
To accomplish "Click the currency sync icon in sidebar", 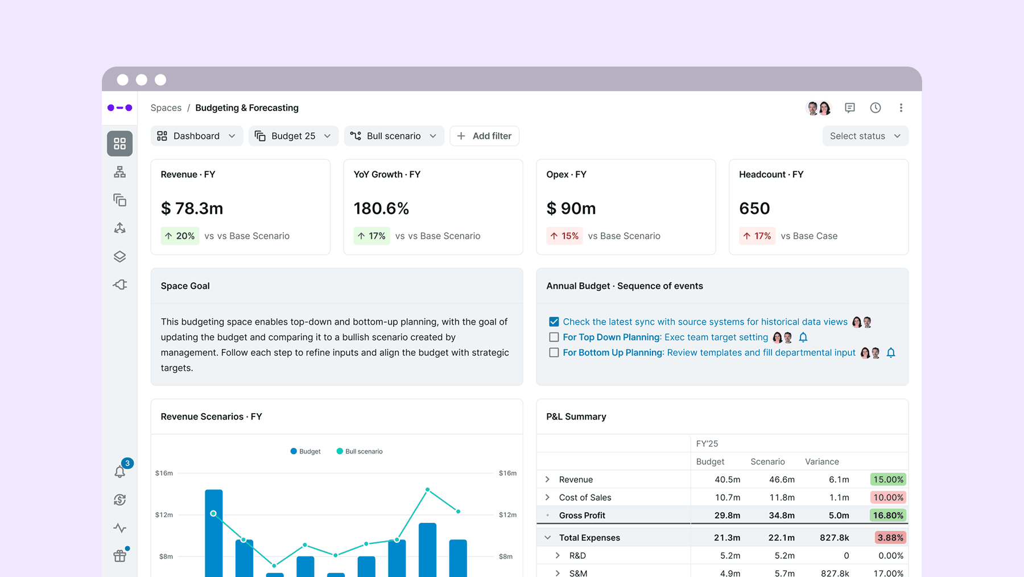I will 119,500.
